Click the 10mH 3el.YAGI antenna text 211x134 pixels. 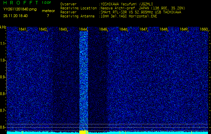click(129, 16)
